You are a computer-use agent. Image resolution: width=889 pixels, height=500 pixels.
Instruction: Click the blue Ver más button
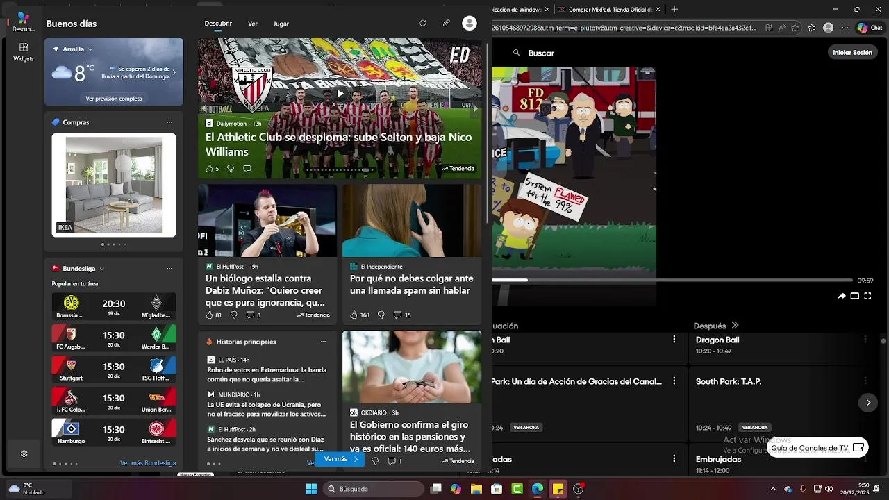(340, 459)
